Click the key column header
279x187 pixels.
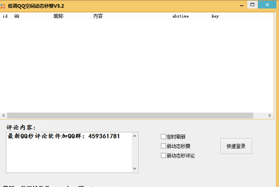click(241, 16)
